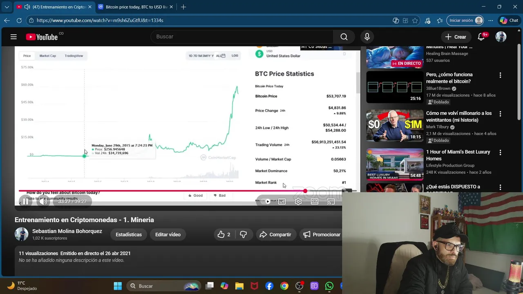Open McAfee from the taskbar

[x=254, y=286]
